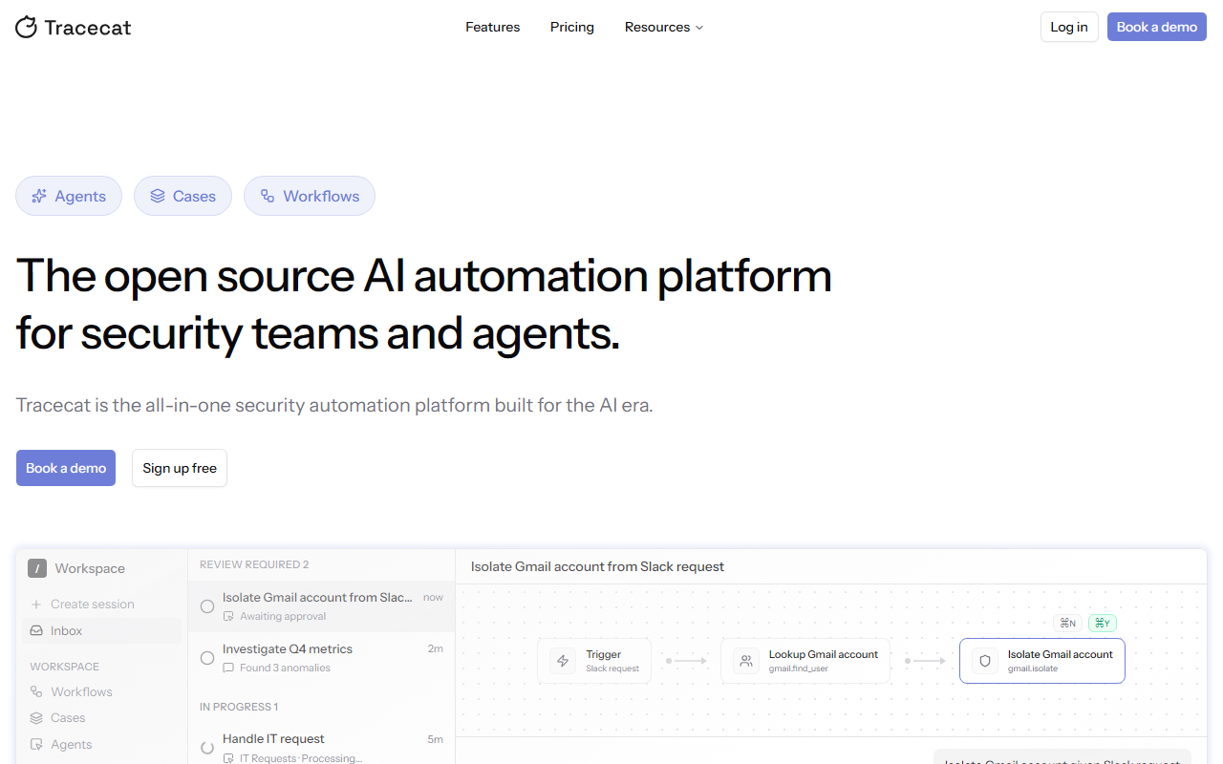Open the Features menu item
Viewport: 1223px width, 764px height.
click(x=493, y=27)
